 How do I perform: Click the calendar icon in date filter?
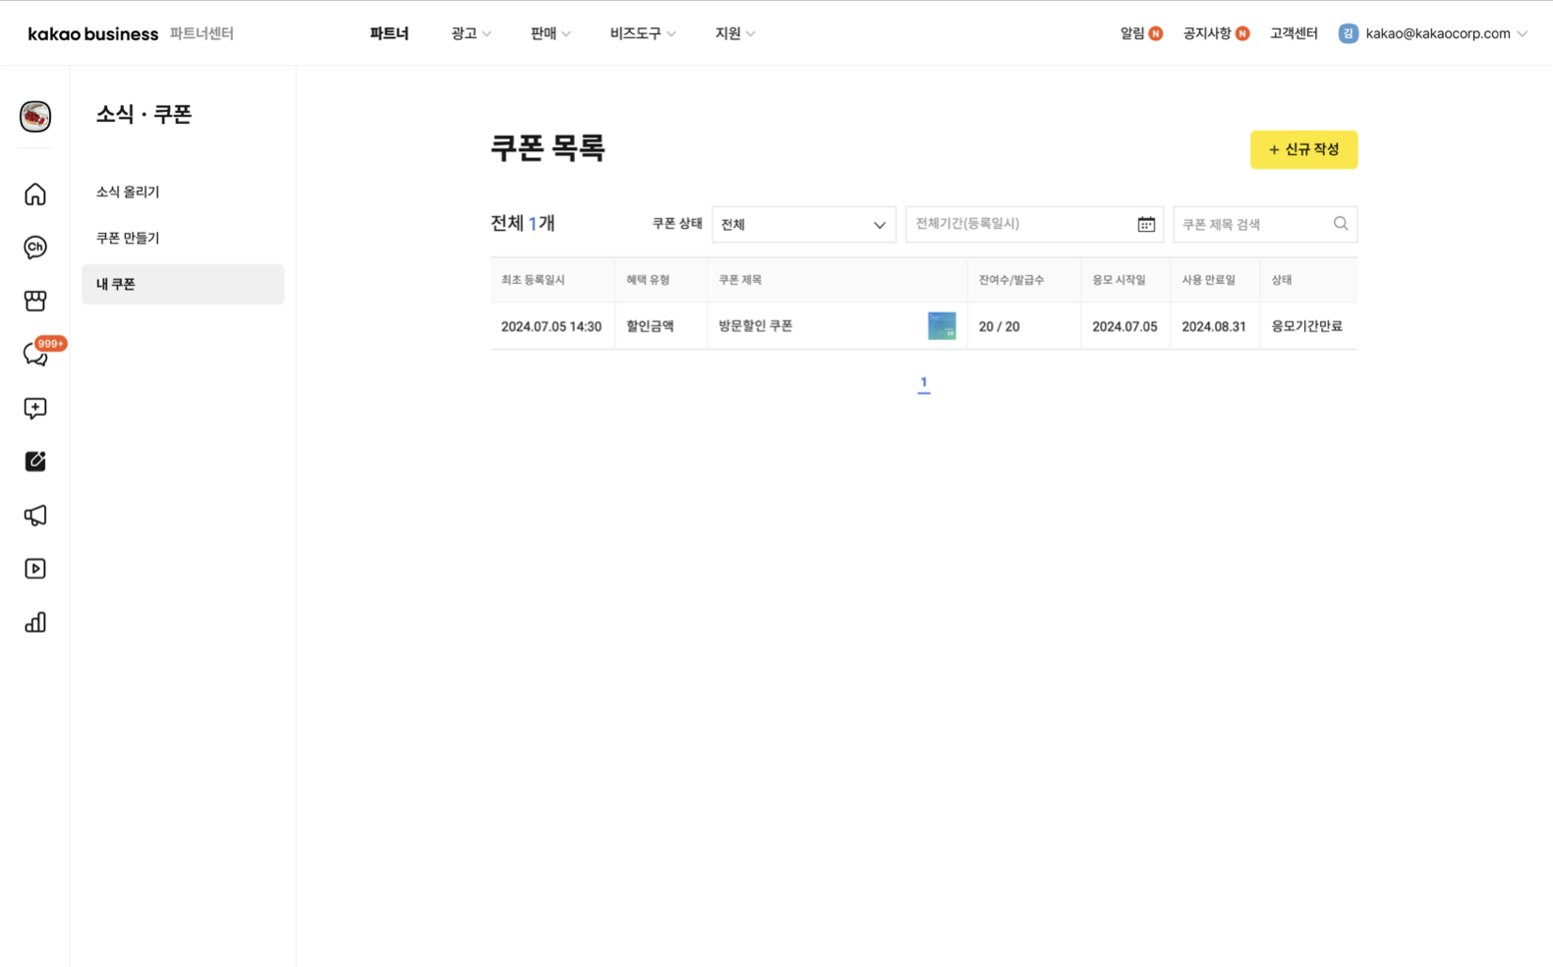tap(1146, 224)
